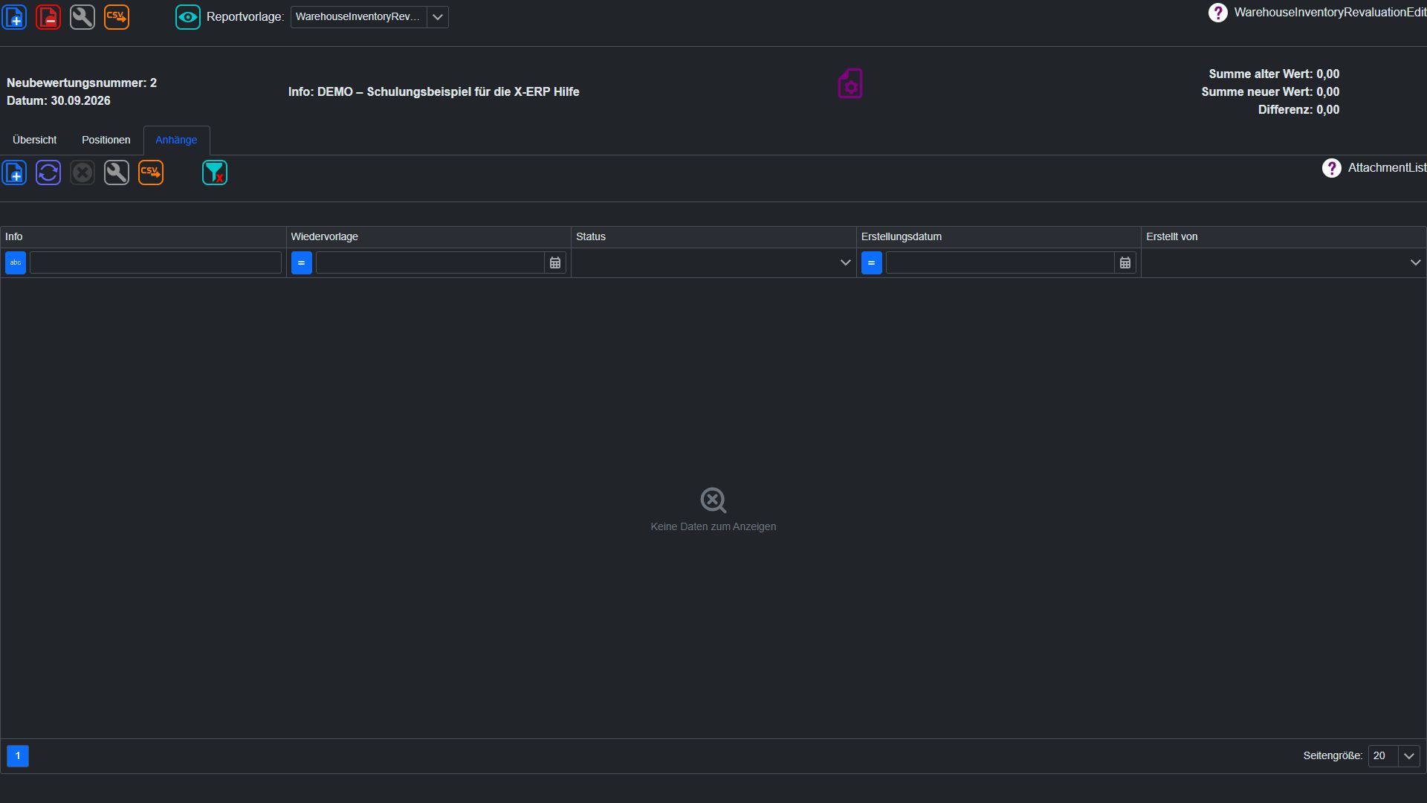Click the Erstellungsdatum date filter field

[1000, 262]
